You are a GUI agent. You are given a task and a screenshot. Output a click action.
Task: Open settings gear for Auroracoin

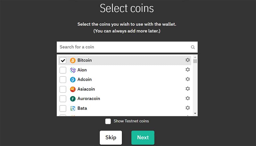click(187, 99)
